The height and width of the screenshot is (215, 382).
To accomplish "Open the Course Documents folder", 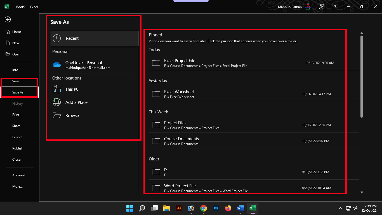I will (254, 141).
